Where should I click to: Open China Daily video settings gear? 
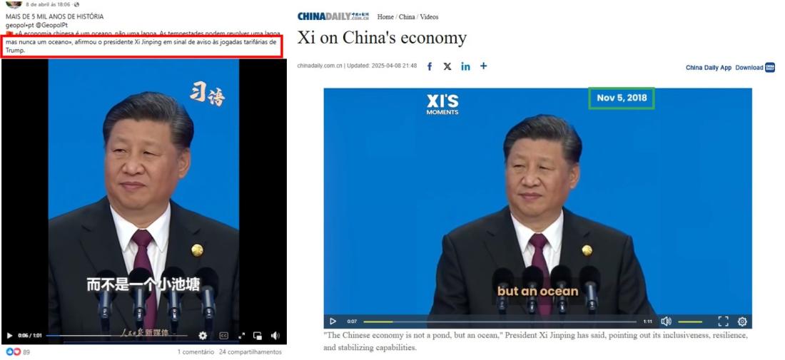click(x=742, y=322)
